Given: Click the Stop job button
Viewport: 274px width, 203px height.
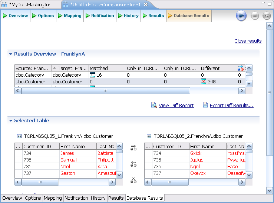Looking at the screenshot, I should point(254,16).
